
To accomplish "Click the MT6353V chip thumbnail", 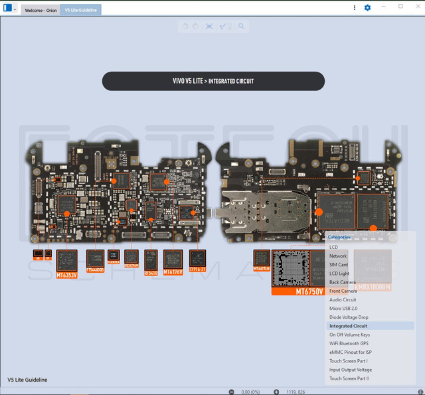I will tap(67, 264).
